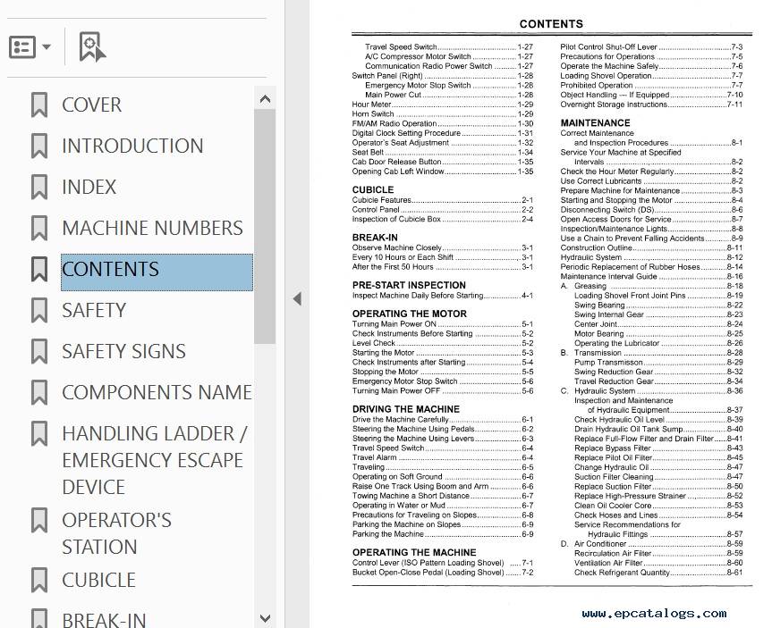Click the bookmarks panel scroll up arrow

pyautogui.click(x=265, y=99)
